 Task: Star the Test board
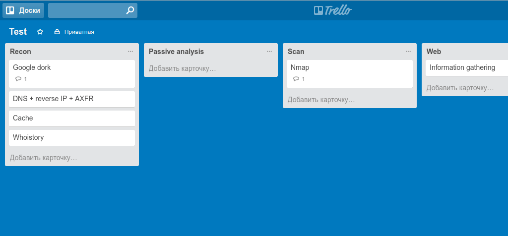click(40, 32)
